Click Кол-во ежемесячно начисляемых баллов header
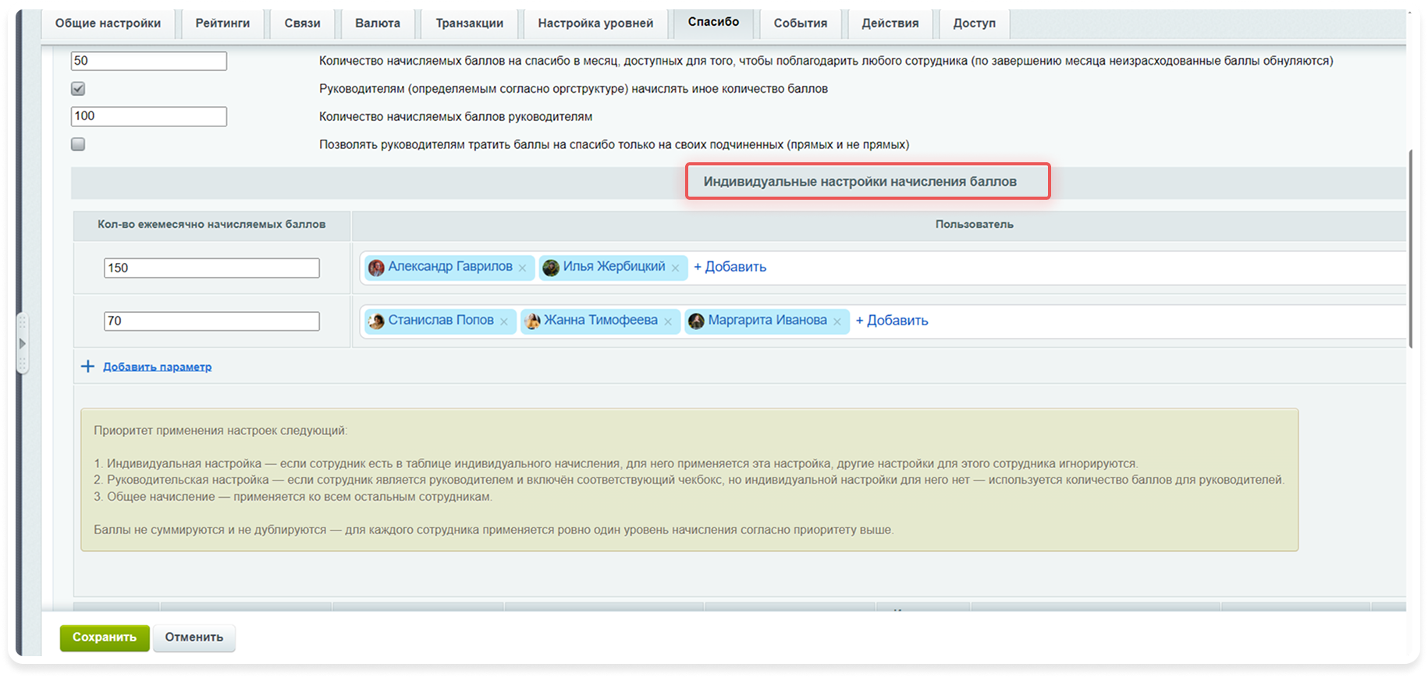Screen dimensions: 1428x678 tap(211, 225)
